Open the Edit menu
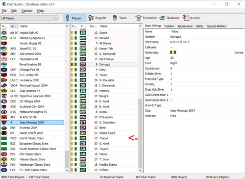The width and height of the screenshot is (245, 179). [x=14, y=11]
